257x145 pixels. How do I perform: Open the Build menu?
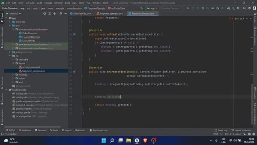point(67,3)
